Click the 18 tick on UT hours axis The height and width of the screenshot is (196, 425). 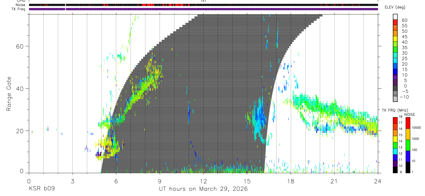pos(291,181)
